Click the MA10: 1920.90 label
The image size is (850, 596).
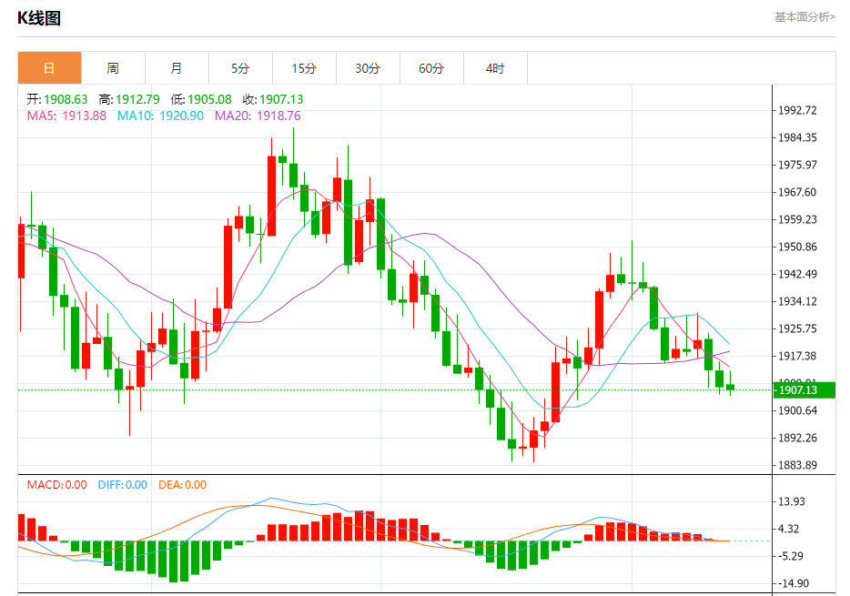pyautogui.click(x=160, y=116)
